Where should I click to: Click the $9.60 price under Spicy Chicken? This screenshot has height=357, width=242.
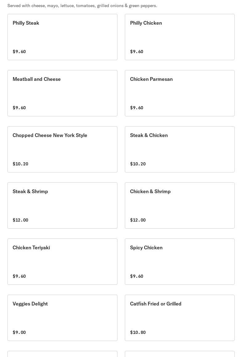[137, 276]
